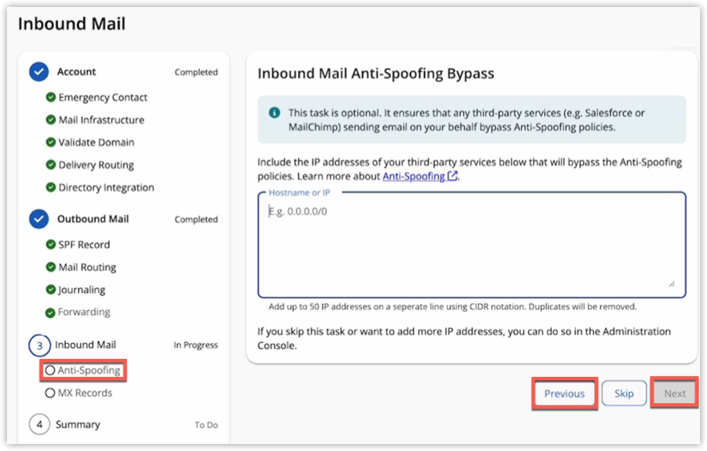Click the blue Account completed checkmark
Screen dimensions: 707x451
click(39, 71)
